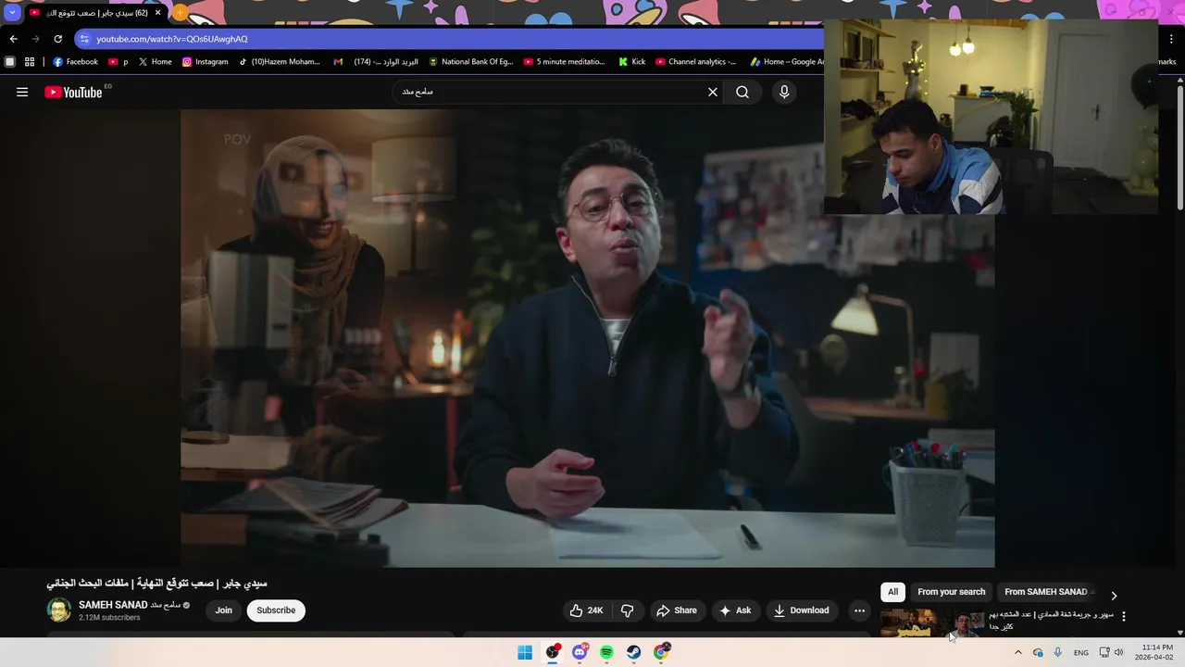The height and width of the screenshot is (667, 1185).
Task: Open the Kick bookmark
Action: pyautogui.click(x=631, y=62)
